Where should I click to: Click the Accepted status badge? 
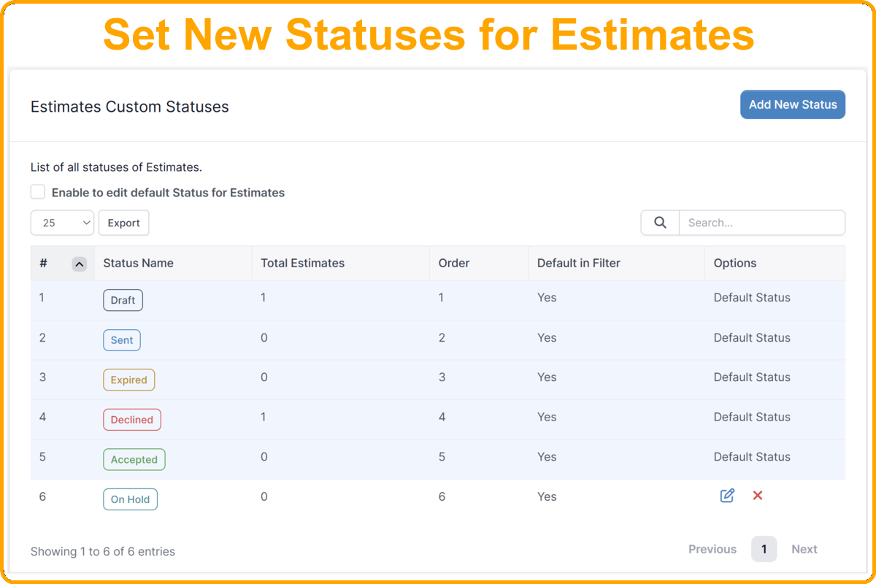click(x=134, y=459)
